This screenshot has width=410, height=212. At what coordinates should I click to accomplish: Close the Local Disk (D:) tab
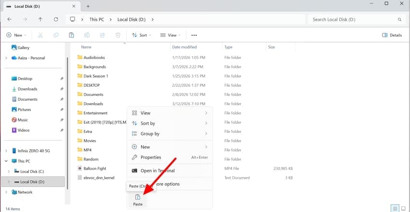(74, 6)
